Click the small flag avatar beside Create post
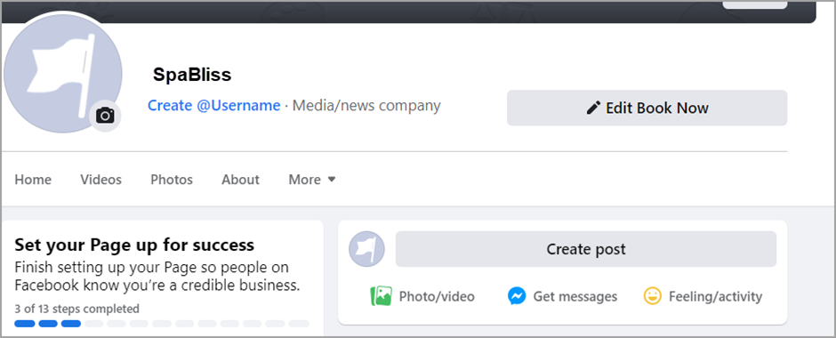836x338 pixels. point(366,249)
